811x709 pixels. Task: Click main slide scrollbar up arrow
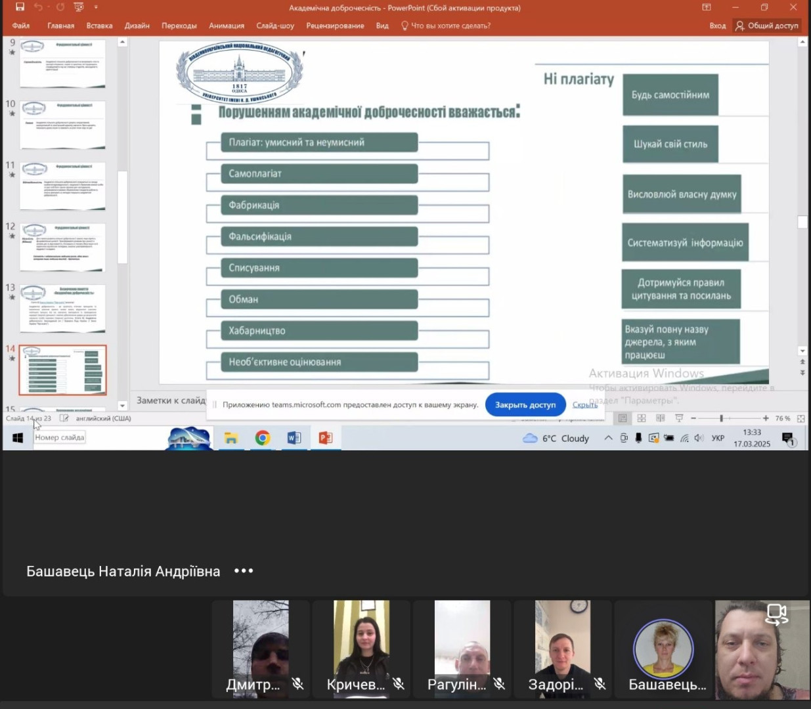[802, 42]
